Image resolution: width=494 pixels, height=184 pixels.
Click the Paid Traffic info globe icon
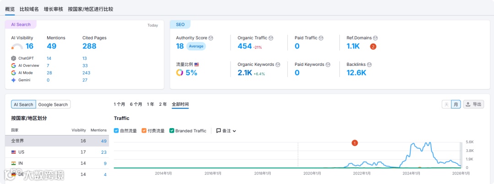tap(321, 38)
